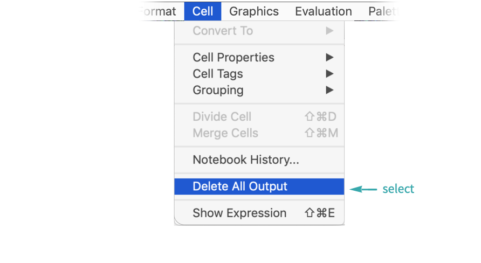
Task: Open the Graphics menu
Action: click(254, 11)
